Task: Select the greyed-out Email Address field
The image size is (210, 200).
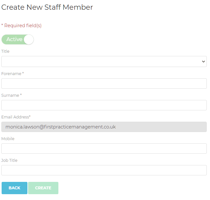Action: tap(104, 127)
